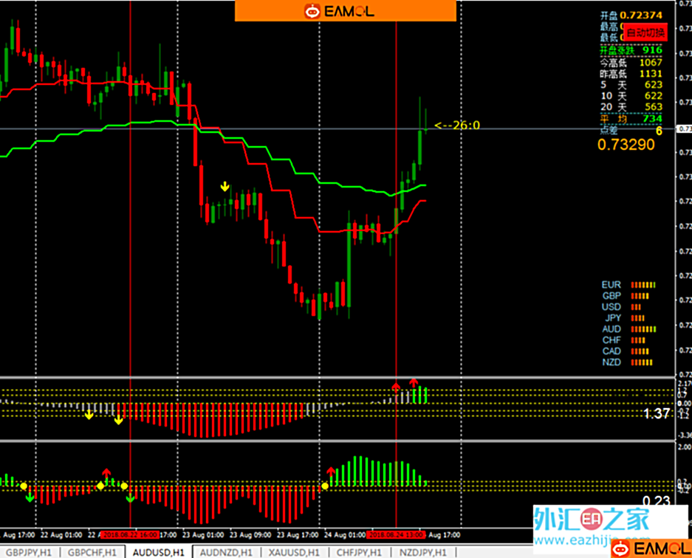The height and width of the screenshot is (558, 692).
Task: Click the leftmost green down arrow in lower indicator
Action: point(30,498)
